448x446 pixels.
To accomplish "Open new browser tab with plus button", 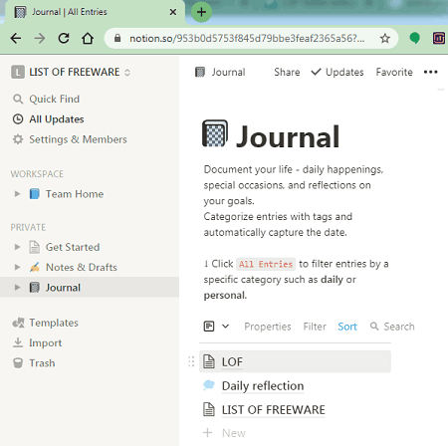I will [201, 12].
